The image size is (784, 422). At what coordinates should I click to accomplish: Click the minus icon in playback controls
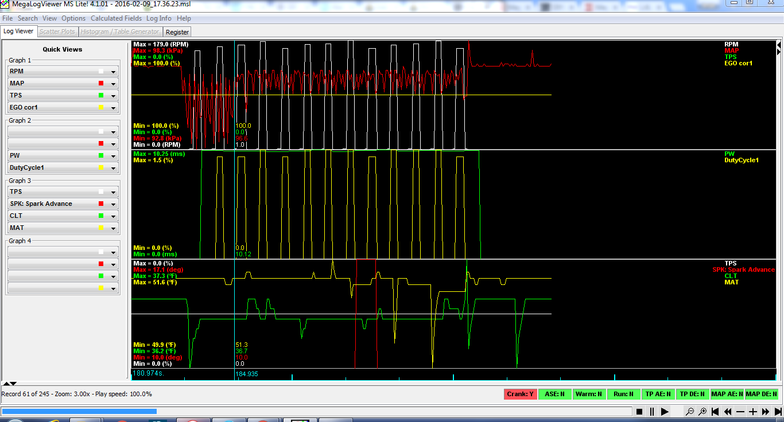[x=740, y=411]
